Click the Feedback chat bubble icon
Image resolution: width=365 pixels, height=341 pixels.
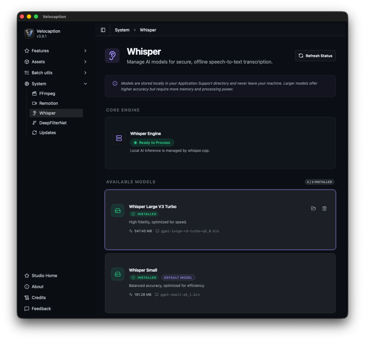[x=27, y=308]
